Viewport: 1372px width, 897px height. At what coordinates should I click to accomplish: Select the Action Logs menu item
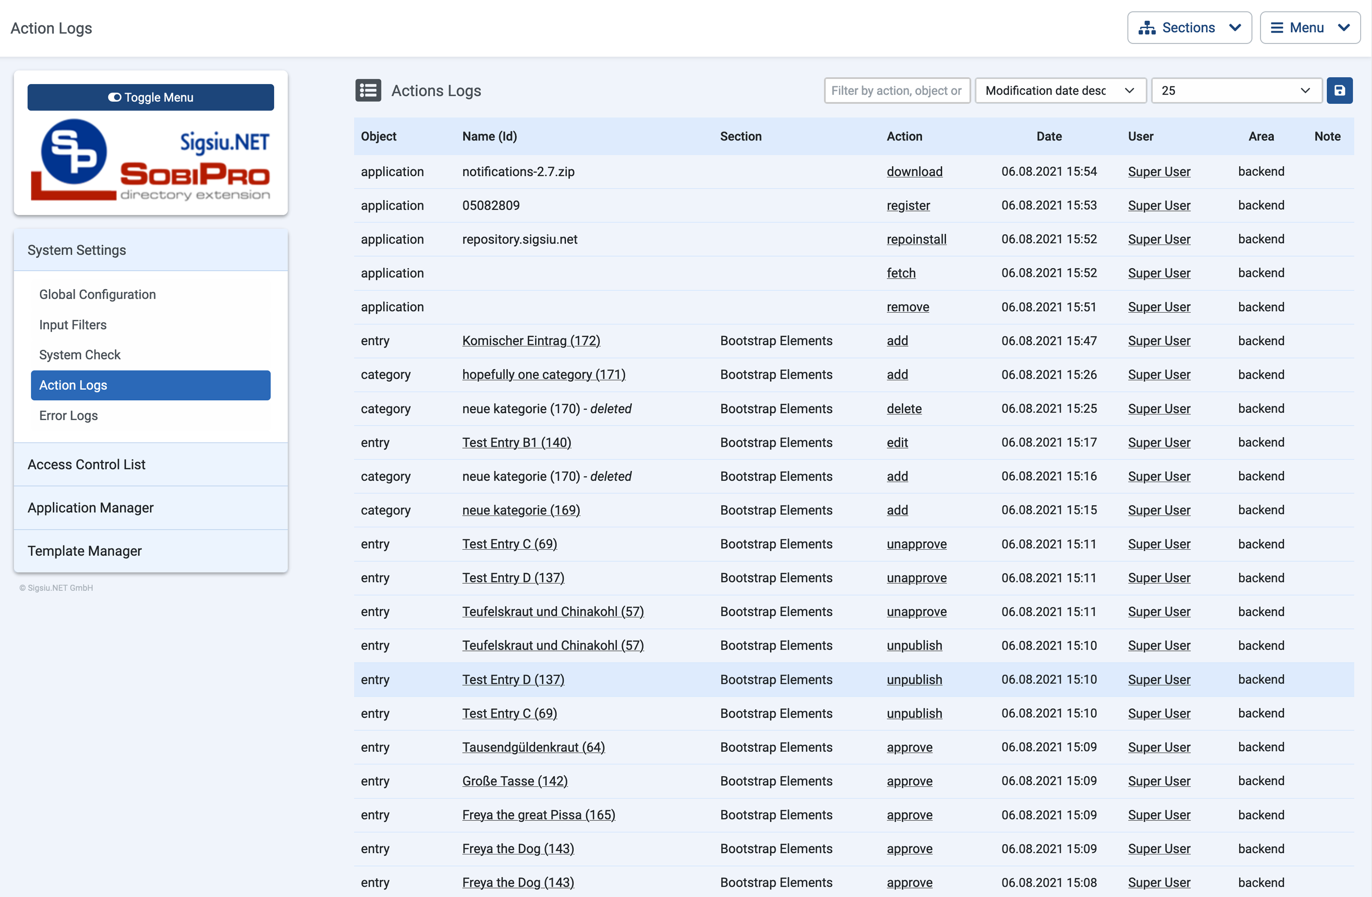(150, 385)
